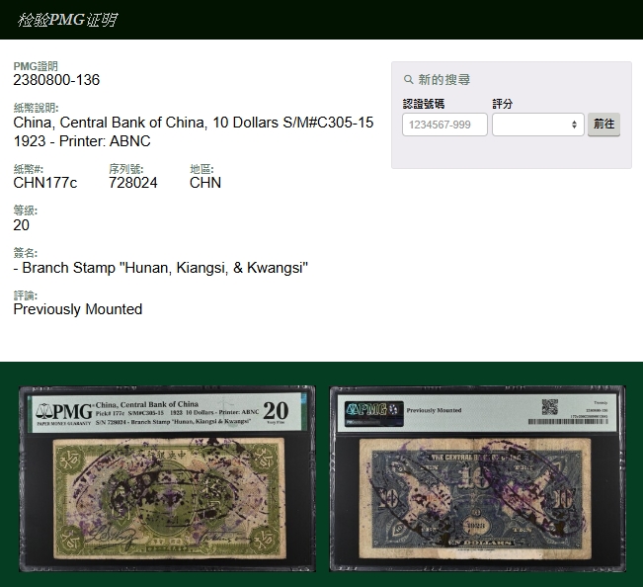Open the front banknote image thumbnail
Viewport: 643px width, 587px height.
pyautogui.click(x=167, y=478)
